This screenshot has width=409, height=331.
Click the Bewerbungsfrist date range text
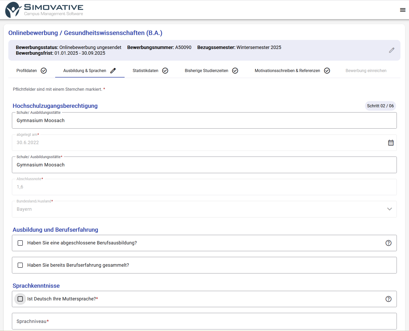coord(61,53)
